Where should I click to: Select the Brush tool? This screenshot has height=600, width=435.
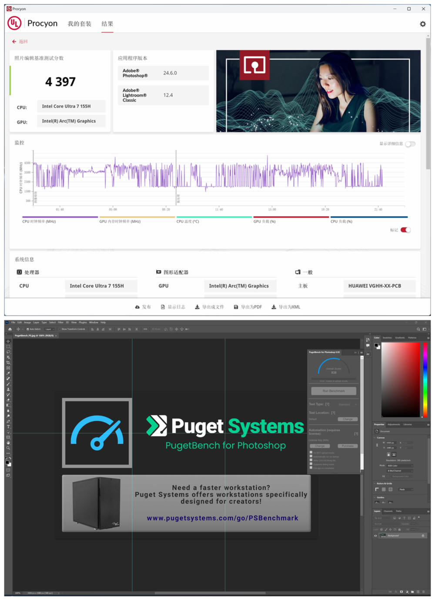coord(8,384)
